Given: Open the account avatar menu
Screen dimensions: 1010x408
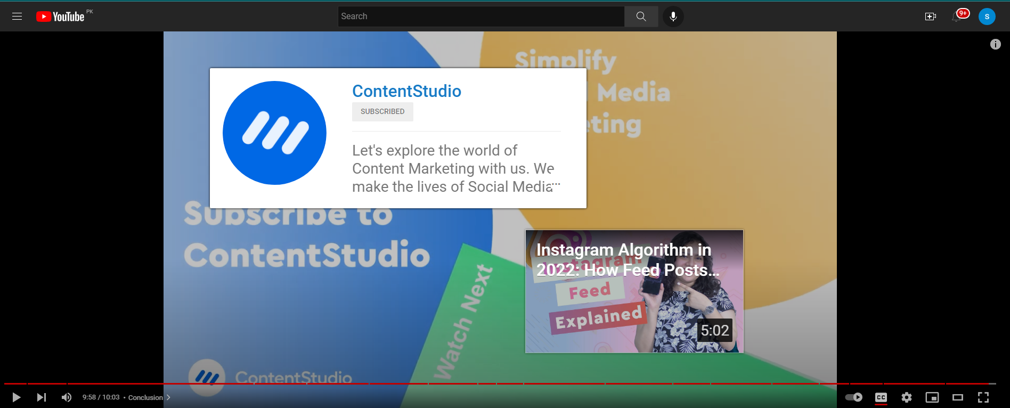Looking at the screenshot, I should tap(987, 17).
